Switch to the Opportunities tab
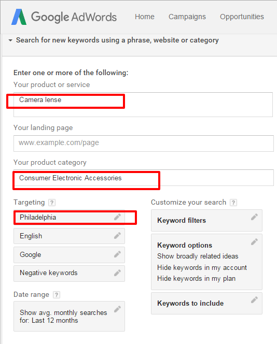The width and height of the screenshot is (277, 344). (242, 17)
